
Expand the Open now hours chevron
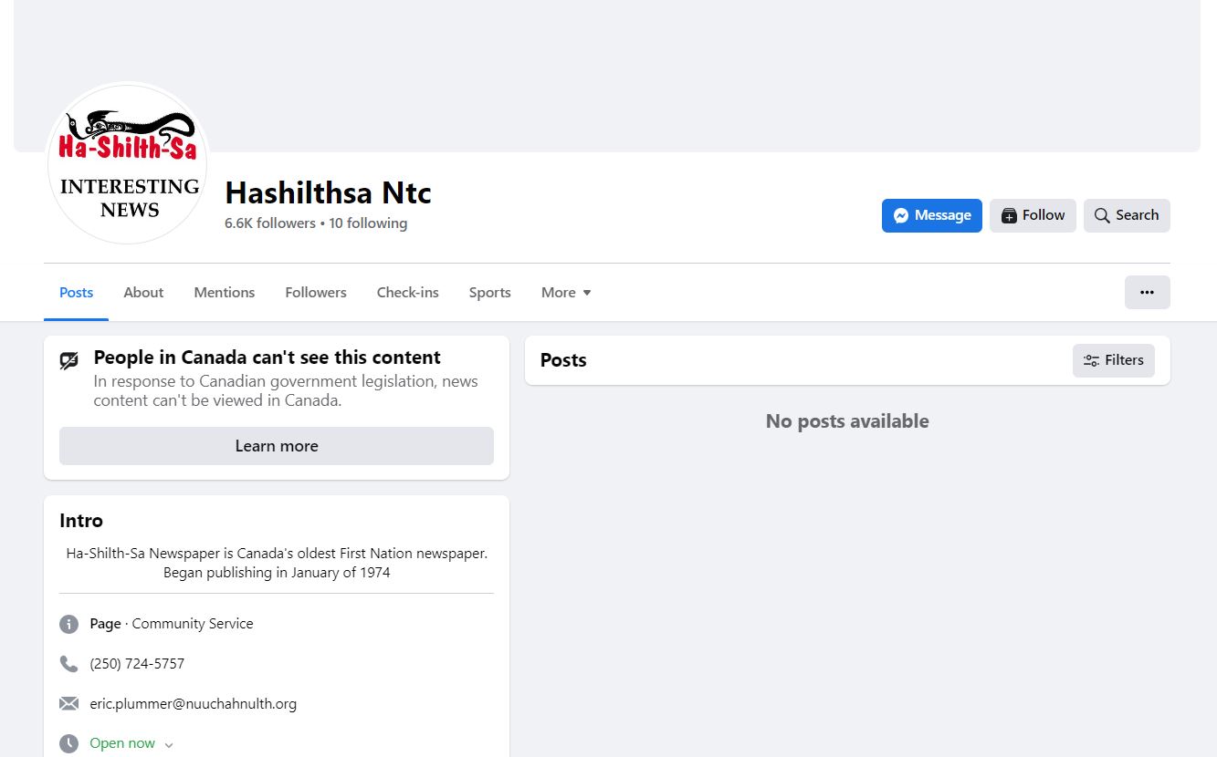169,745
